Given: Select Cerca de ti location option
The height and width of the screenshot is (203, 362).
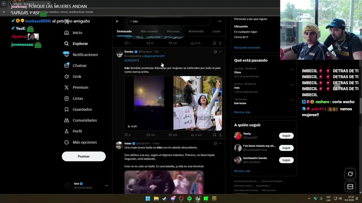Looking at the screenshot, I should (241, 37).
